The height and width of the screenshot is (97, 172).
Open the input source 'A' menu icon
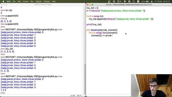[138, 1]
